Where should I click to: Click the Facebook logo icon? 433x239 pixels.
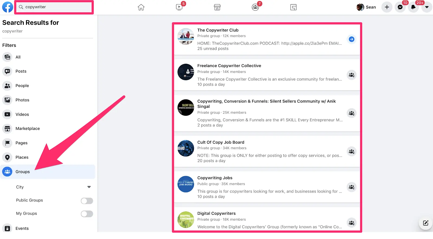point(8,7)
